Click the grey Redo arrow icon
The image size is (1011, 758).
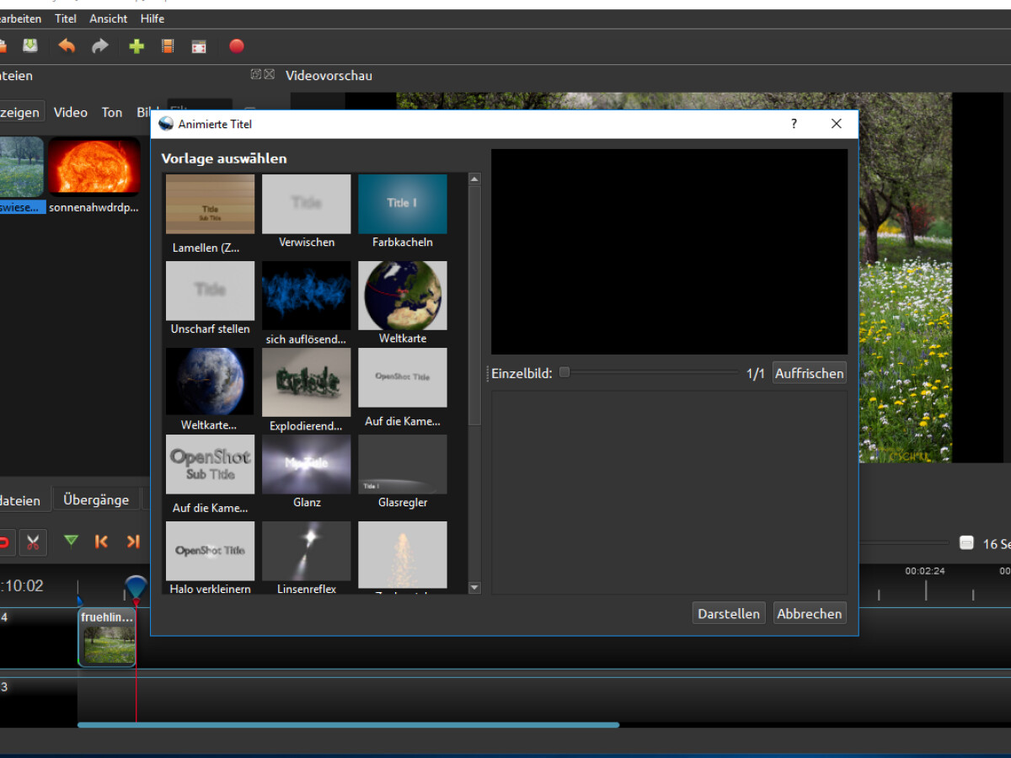pyautogui.click(x=100, y=46)
